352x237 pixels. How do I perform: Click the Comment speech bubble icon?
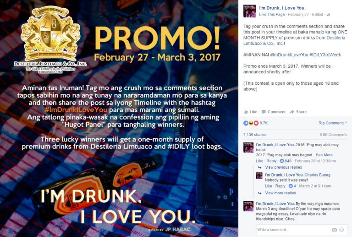264,112
